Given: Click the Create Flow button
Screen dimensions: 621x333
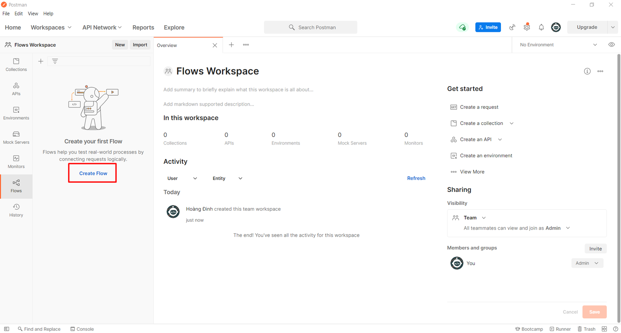Looking at the screenshot, I should click(x=93, y=173).
